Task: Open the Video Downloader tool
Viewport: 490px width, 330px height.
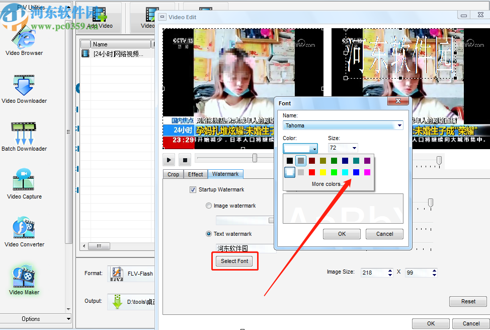Action: click(24, 89)
